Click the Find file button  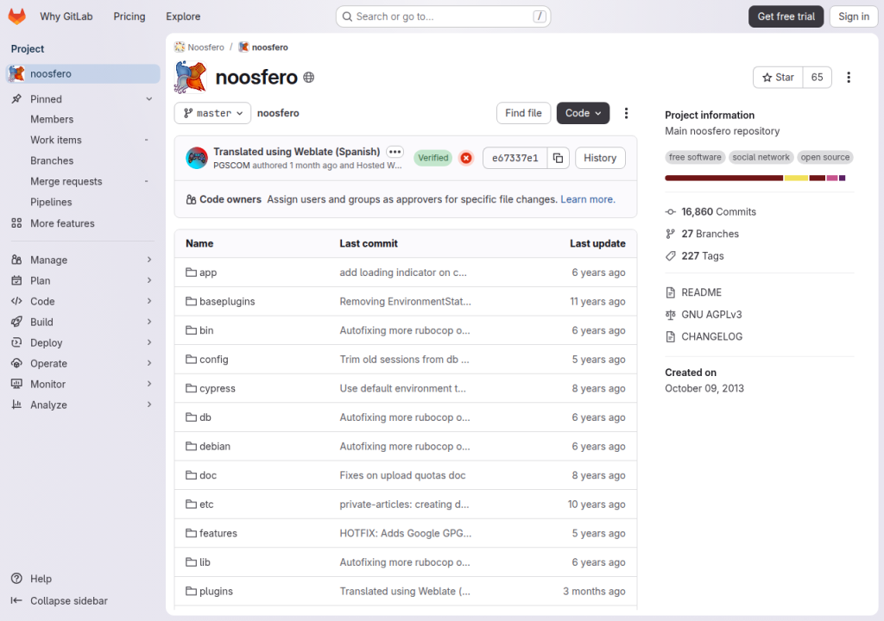(523, 113)
